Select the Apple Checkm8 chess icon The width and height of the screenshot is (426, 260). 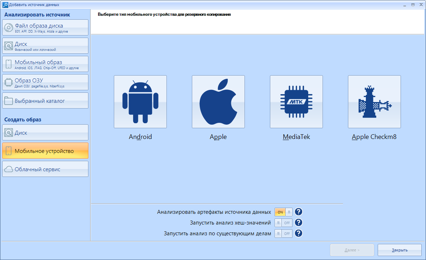[x=374, y=102]
